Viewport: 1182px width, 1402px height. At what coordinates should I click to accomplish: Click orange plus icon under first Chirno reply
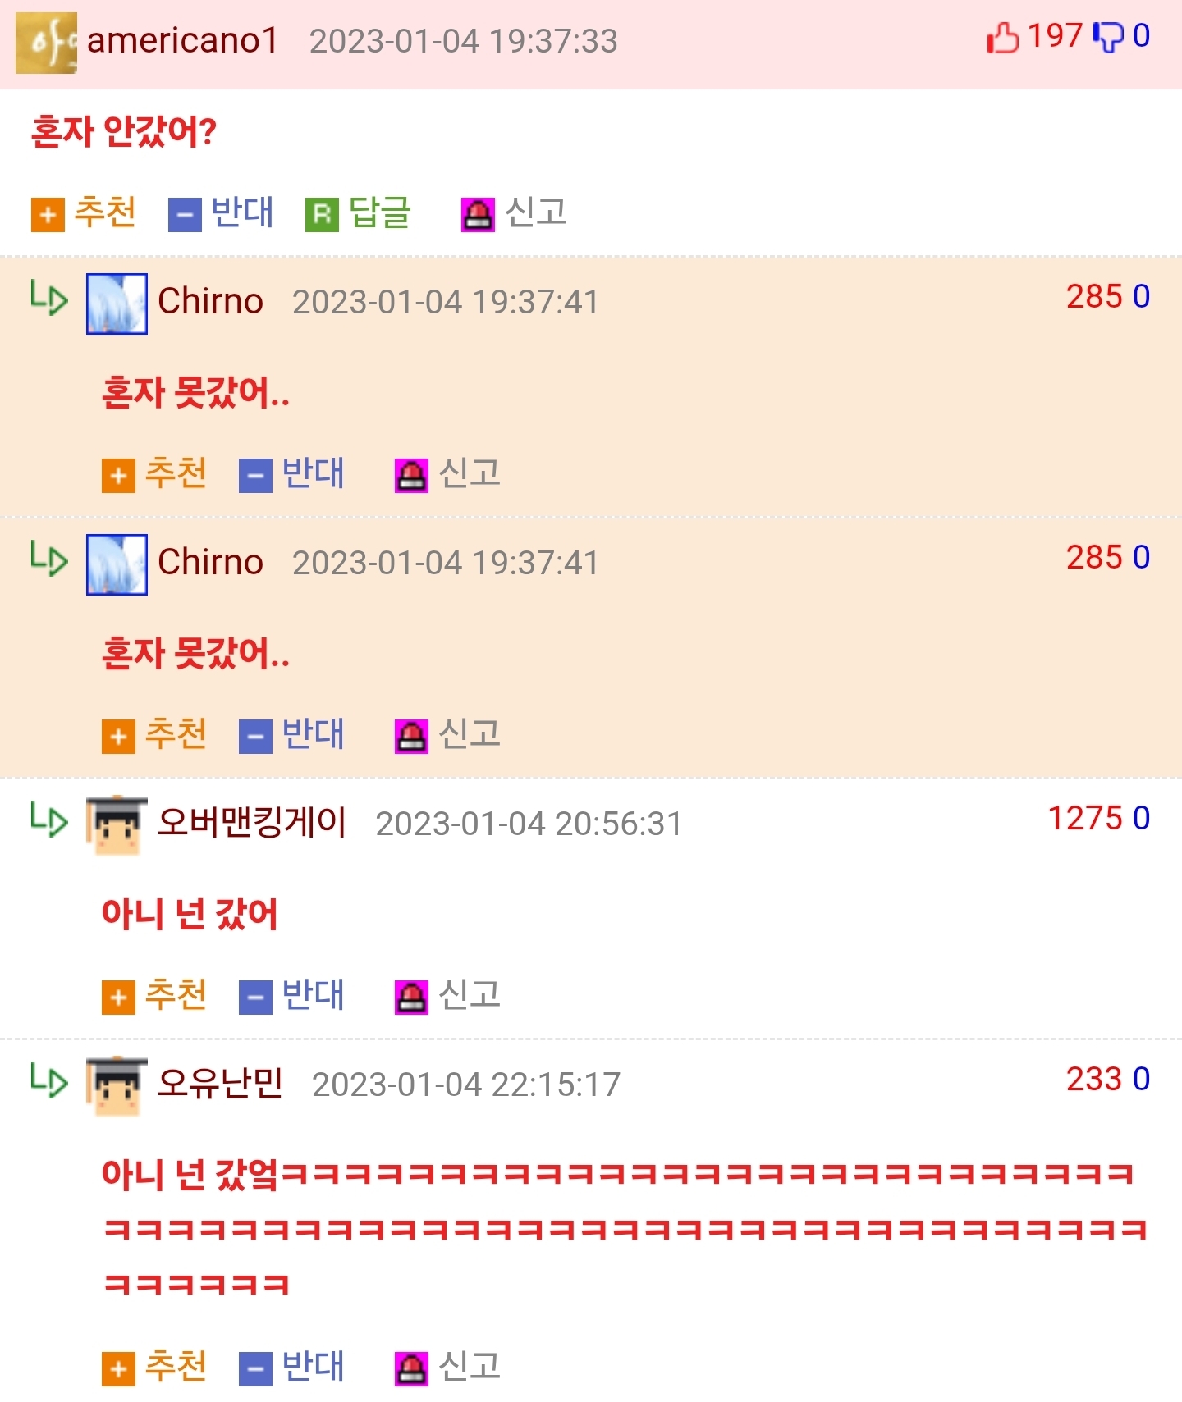(x=118, y=476)
